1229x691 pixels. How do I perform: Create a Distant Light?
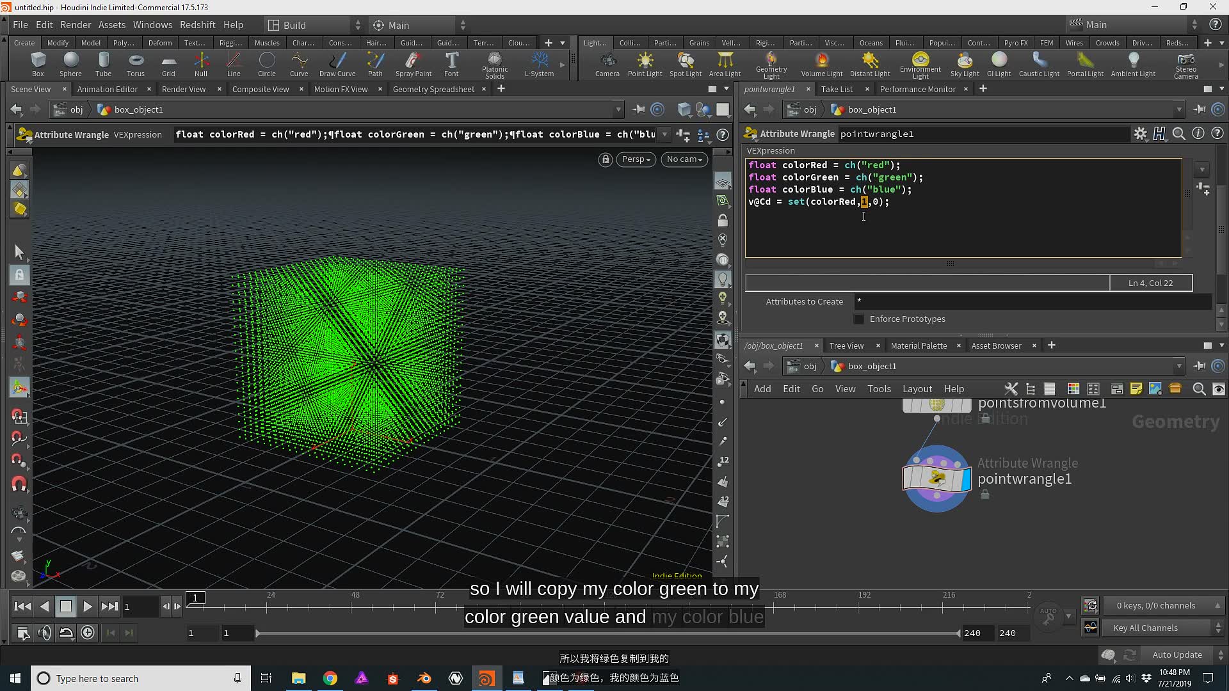click(870, 64)
